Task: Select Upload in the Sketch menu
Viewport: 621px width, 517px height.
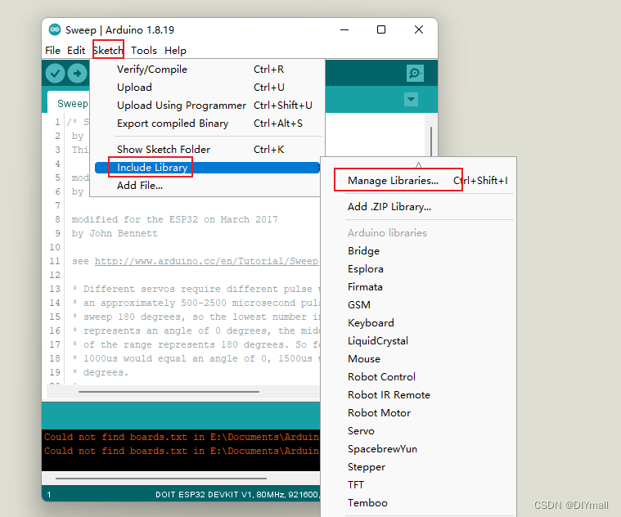Action: coord(208,87)
